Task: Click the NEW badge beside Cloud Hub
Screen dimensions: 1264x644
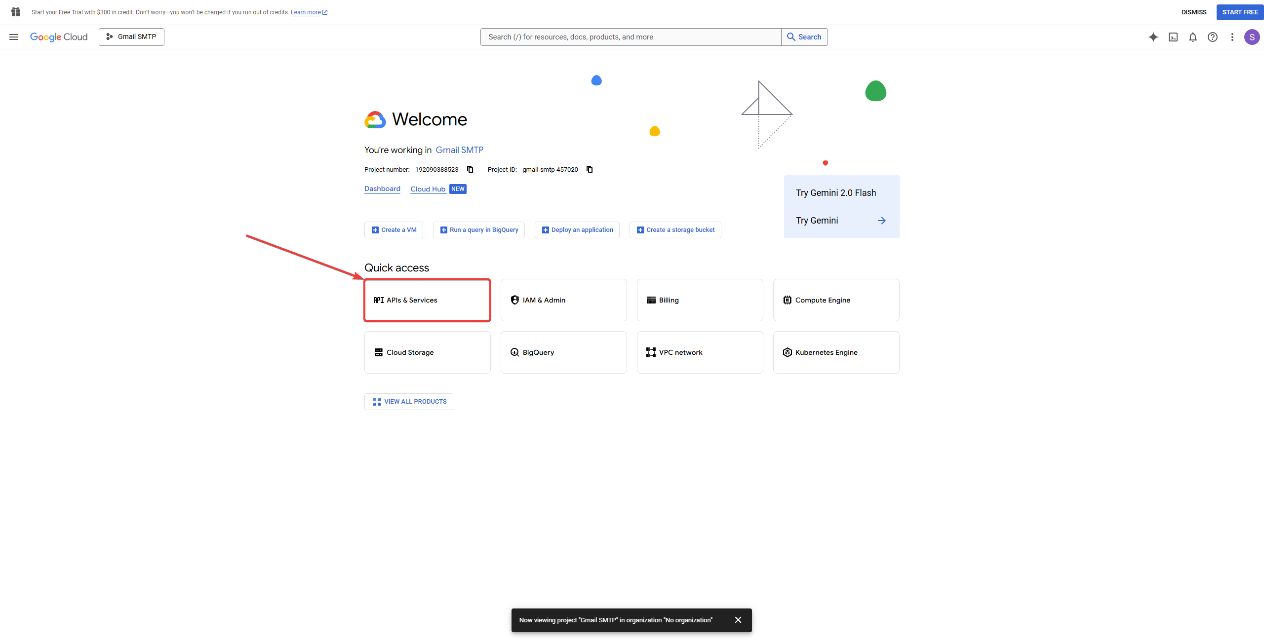Action: coord(458,189)
